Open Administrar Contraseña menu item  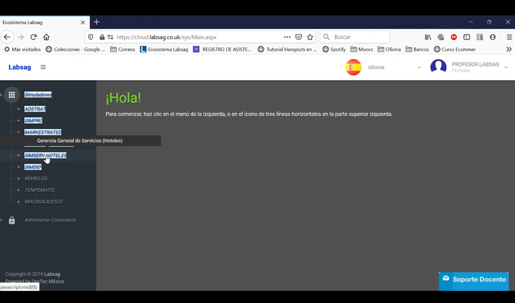point(50,220)
